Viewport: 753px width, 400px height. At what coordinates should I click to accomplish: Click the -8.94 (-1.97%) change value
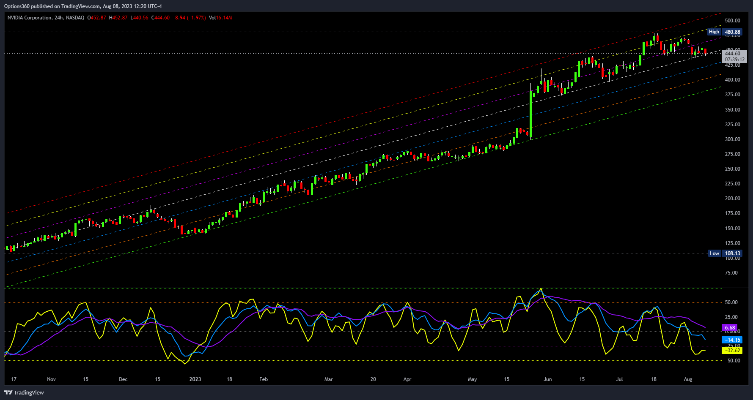[x=189, y=18]
